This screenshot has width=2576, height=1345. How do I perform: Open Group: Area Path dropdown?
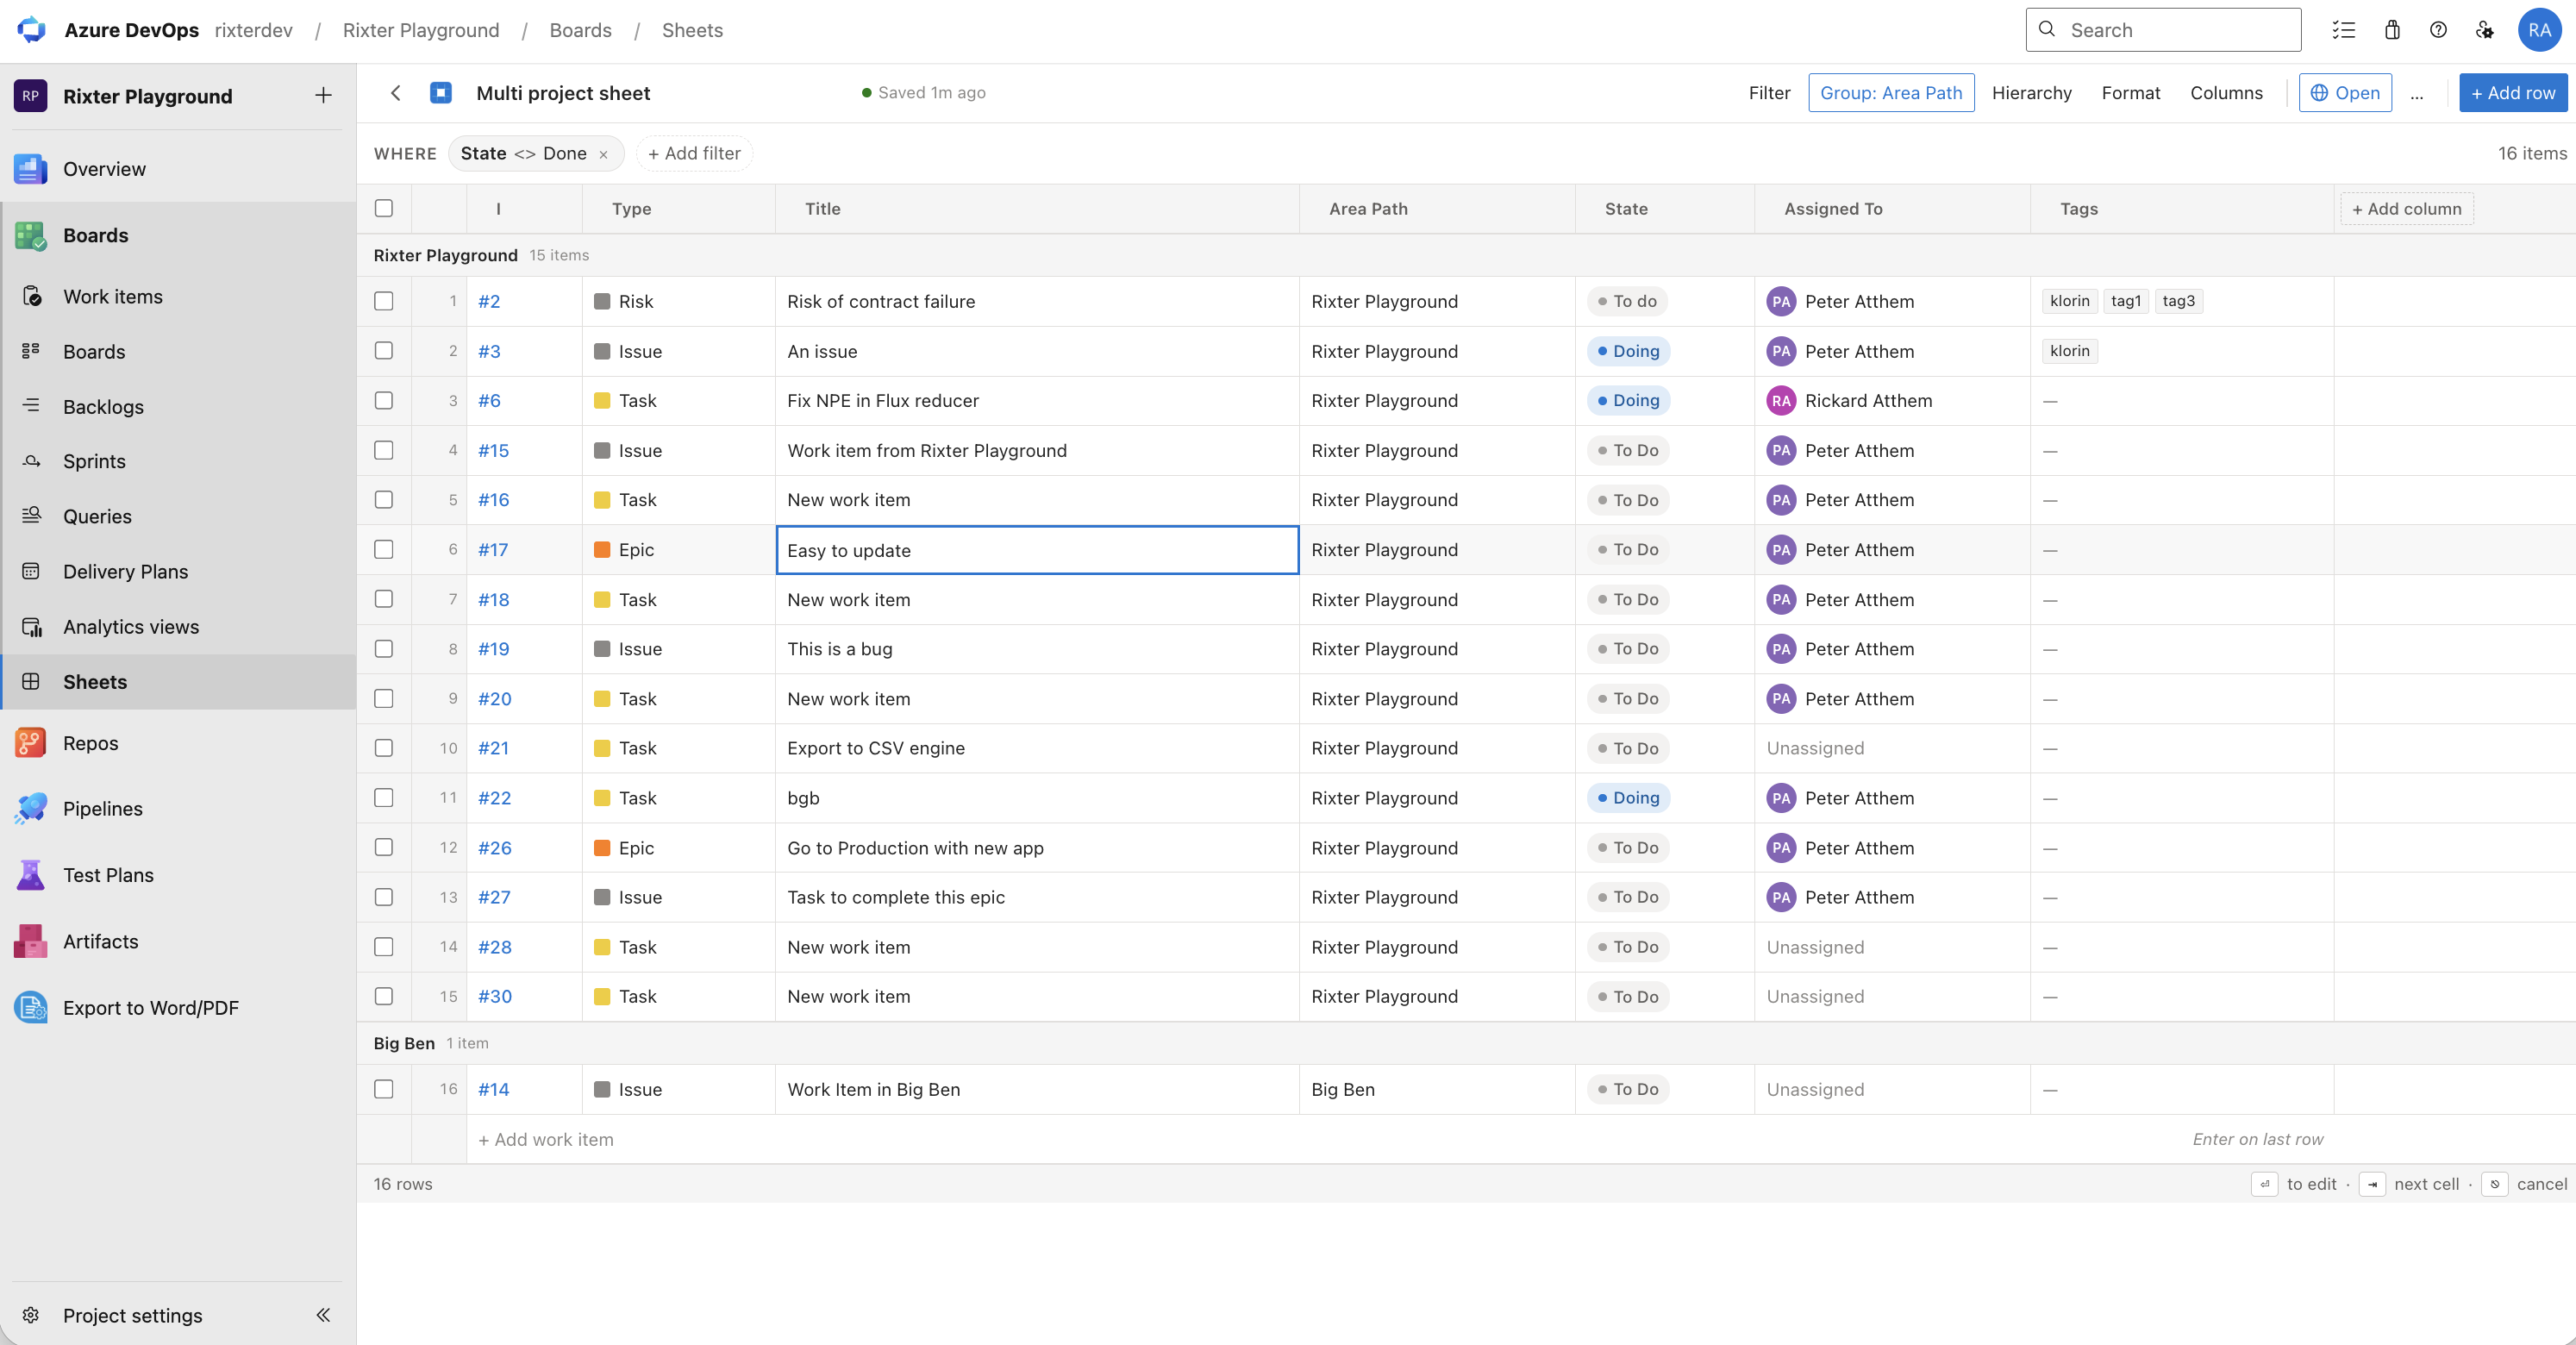click(1891, 93)
